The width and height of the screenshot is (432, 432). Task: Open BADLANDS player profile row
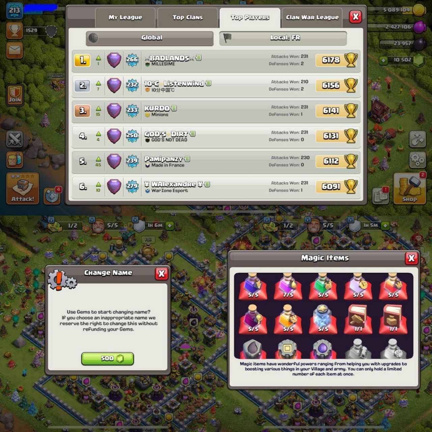point(216,61)
